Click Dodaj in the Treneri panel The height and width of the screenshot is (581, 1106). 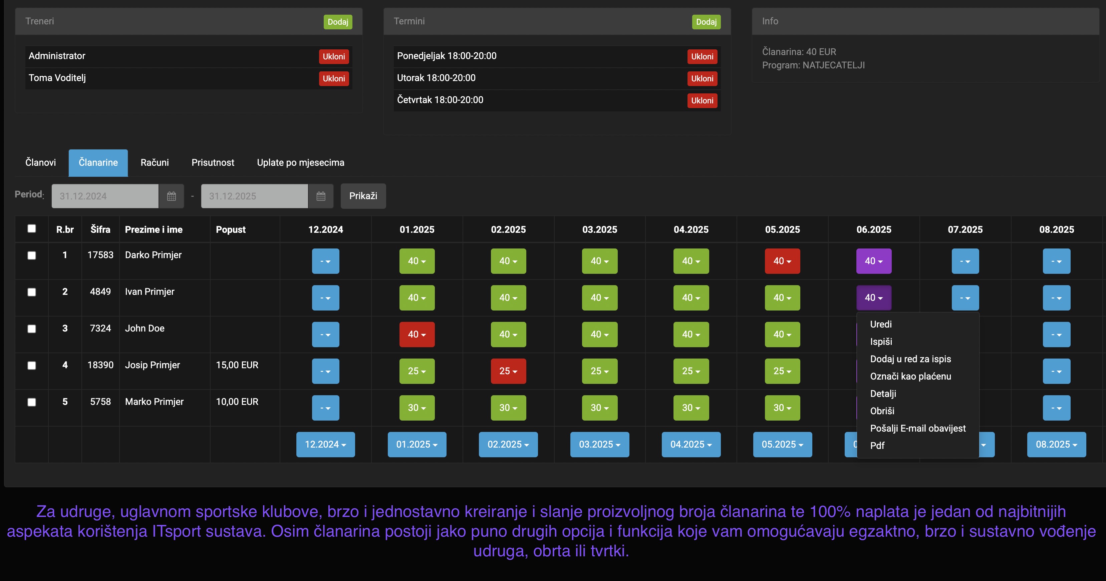point(337,22)
